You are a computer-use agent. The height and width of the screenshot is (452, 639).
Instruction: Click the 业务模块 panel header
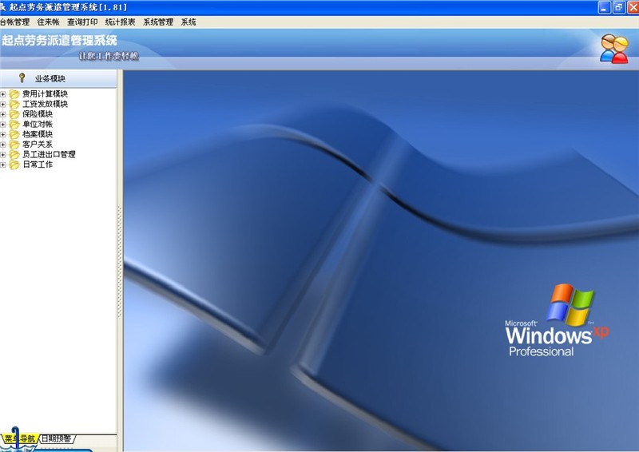point(50,78)
